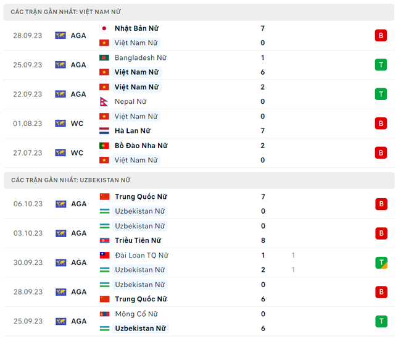The width and height of the screenshot is (398, 339).
Task: Click the Nepal flag icon
Action: click(x=104, y=101)
